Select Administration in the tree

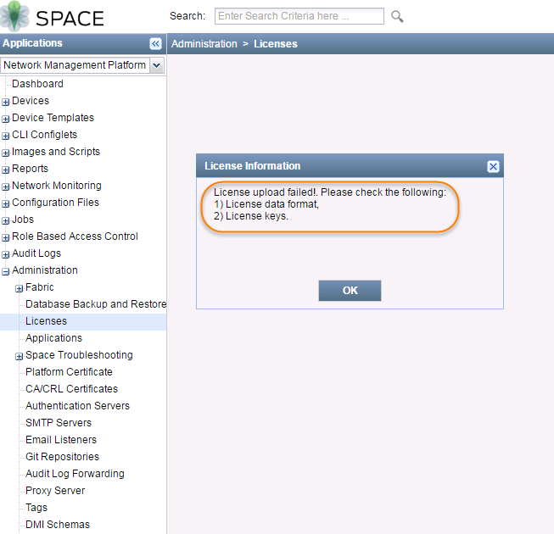[45, 270]
